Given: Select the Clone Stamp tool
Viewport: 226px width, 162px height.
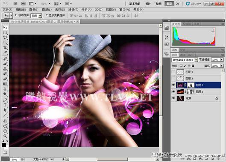Looking at the screenshot, I should [x=5, y=69].
